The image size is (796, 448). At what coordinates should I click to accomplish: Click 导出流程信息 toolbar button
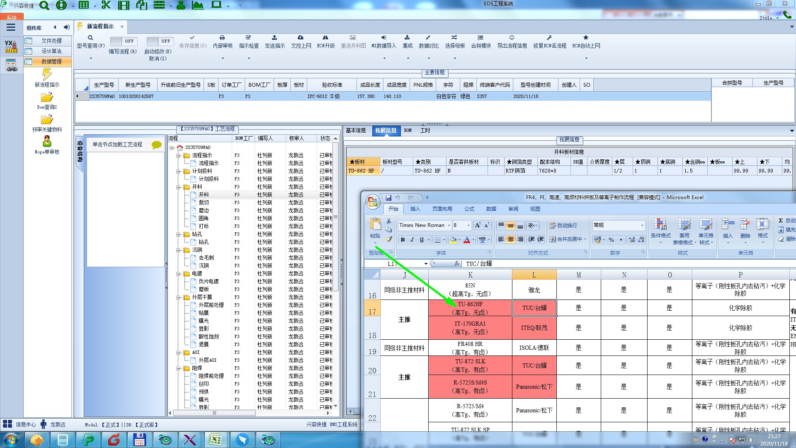click(512, 42)
